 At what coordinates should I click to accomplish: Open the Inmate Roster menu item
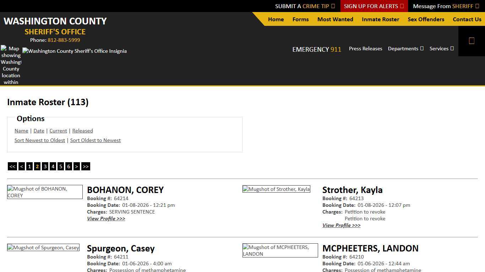click(x=380, y=19)
